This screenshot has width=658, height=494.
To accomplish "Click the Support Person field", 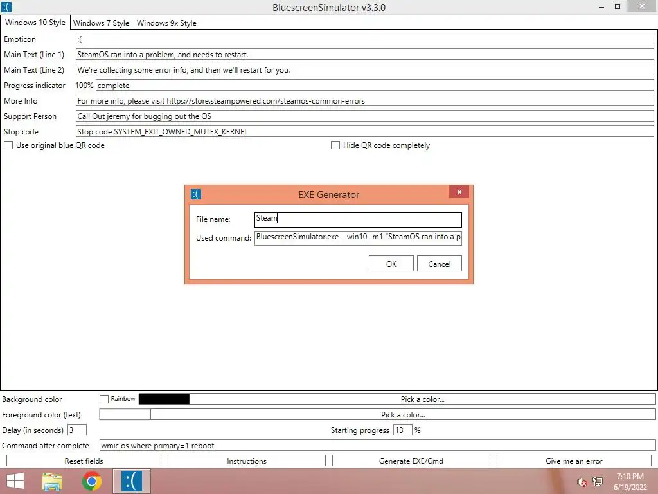I will coord(365,116).
